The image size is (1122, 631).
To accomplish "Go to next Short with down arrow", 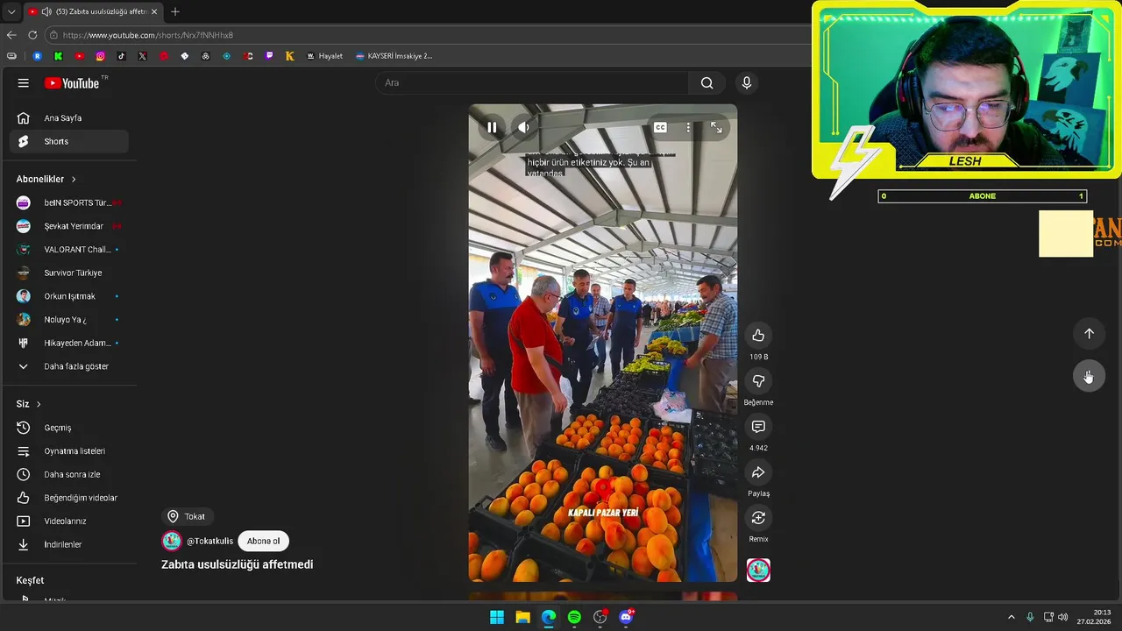I will 1089,376.
